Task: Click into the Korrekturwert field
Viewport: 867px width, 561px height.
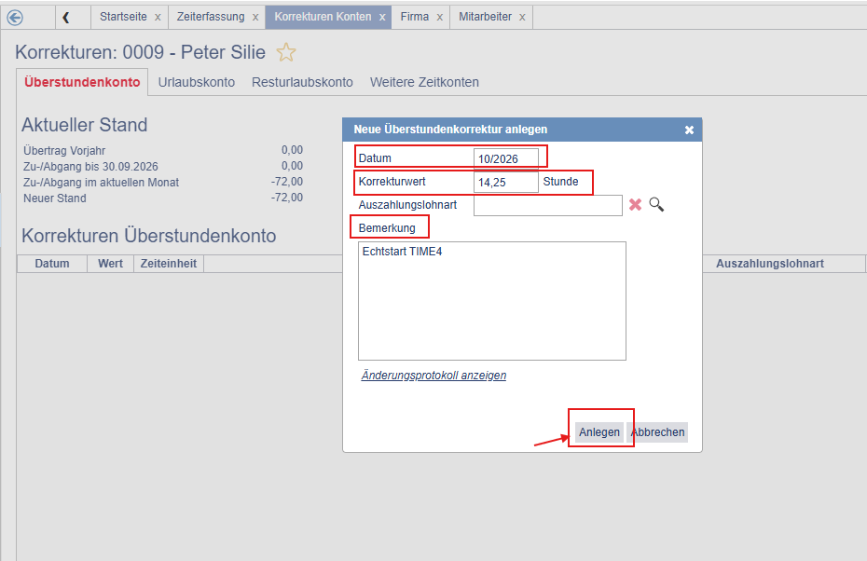Action: coord(506,182)
